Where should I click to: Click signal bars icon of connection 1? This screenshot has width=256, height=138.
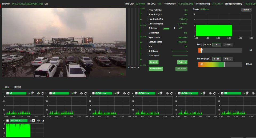tap(29, 93)
